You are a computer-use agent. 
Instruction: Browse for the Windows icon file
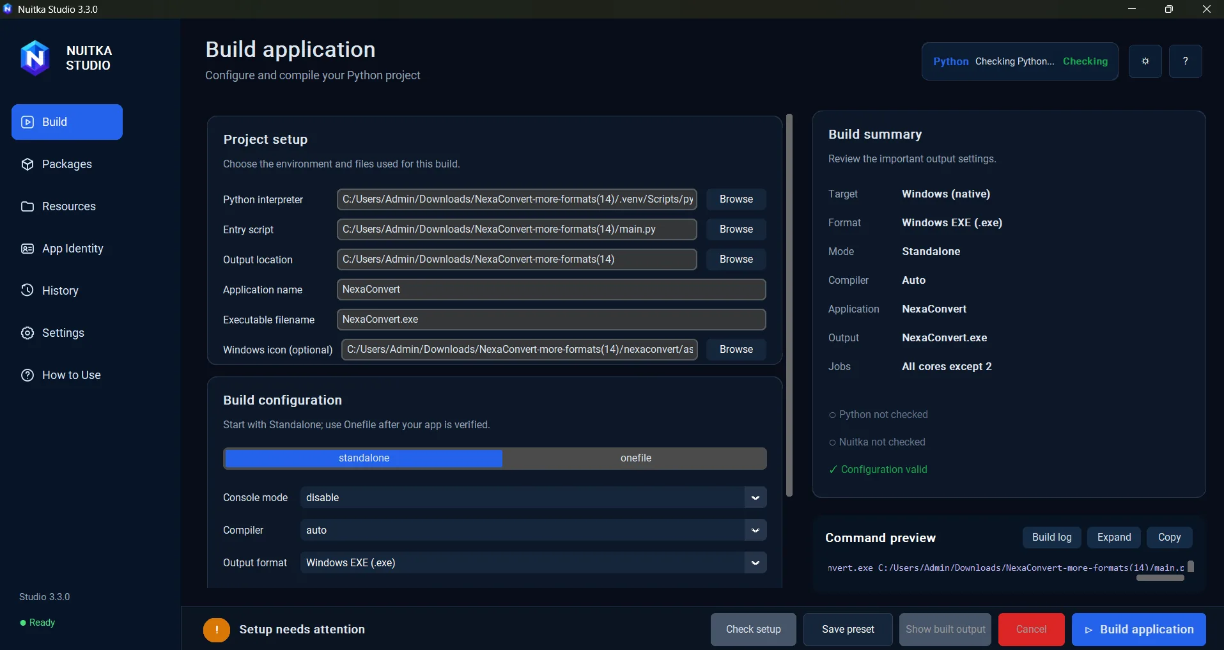coord(736,350)
